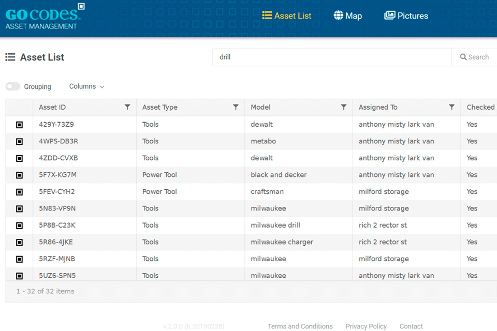Go to the Pictures tab
This screenshot has height=331, width=497.
412,16
